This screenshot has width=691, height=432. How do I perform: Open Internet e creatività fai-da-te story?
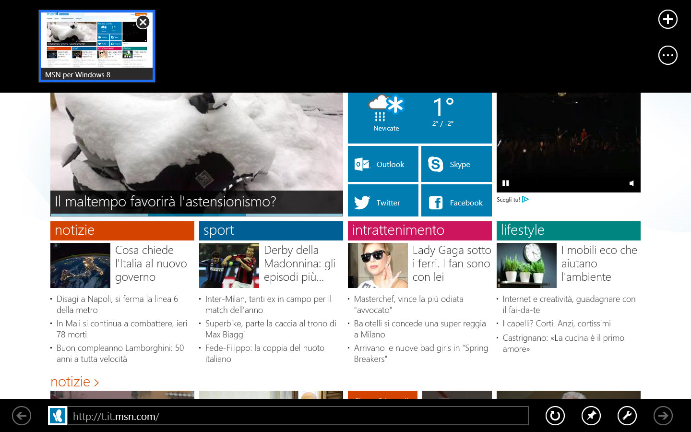(569, 304)
